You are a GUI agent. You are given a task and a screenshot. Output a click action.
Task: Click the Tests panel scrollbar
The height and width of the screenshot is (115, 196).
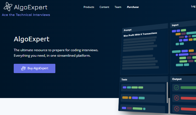167,93
